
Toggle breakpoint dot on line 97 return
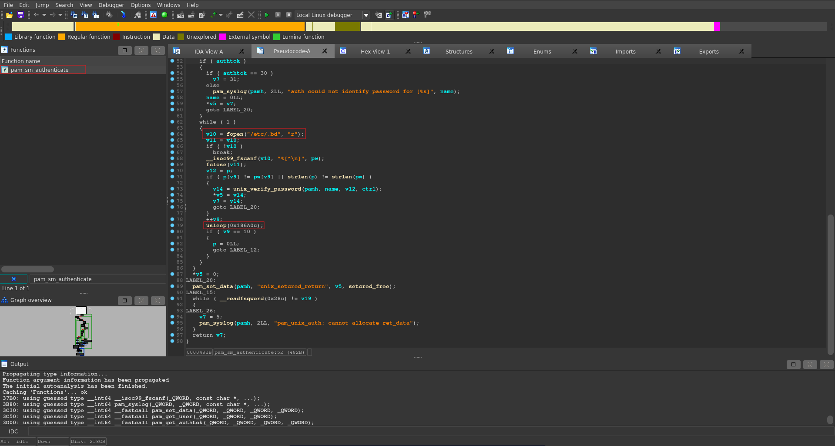tap(172, 335)
